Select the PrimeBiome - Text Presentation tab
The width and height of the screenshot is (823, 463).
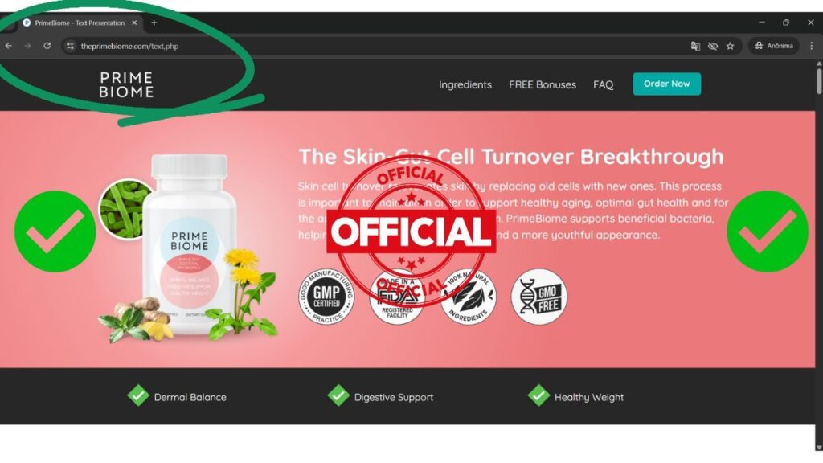pyautogui.click(x=80, y=23)
